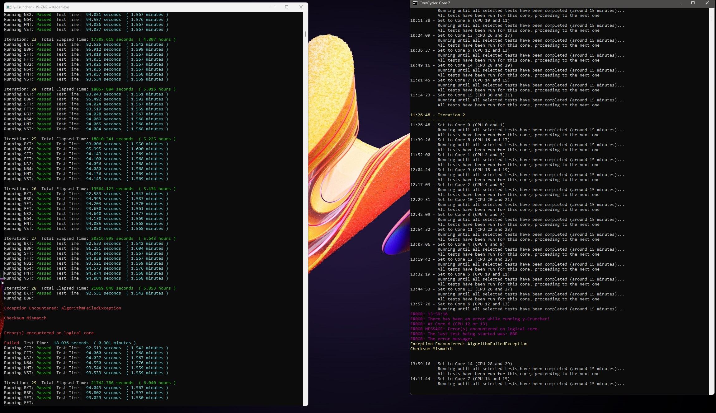Click the yellow 'Iteration 2' heading in CoreCycler
Image resolution: width=716 pixels, height=413 pixels.
pyautogui.click(x=451, y=115)
